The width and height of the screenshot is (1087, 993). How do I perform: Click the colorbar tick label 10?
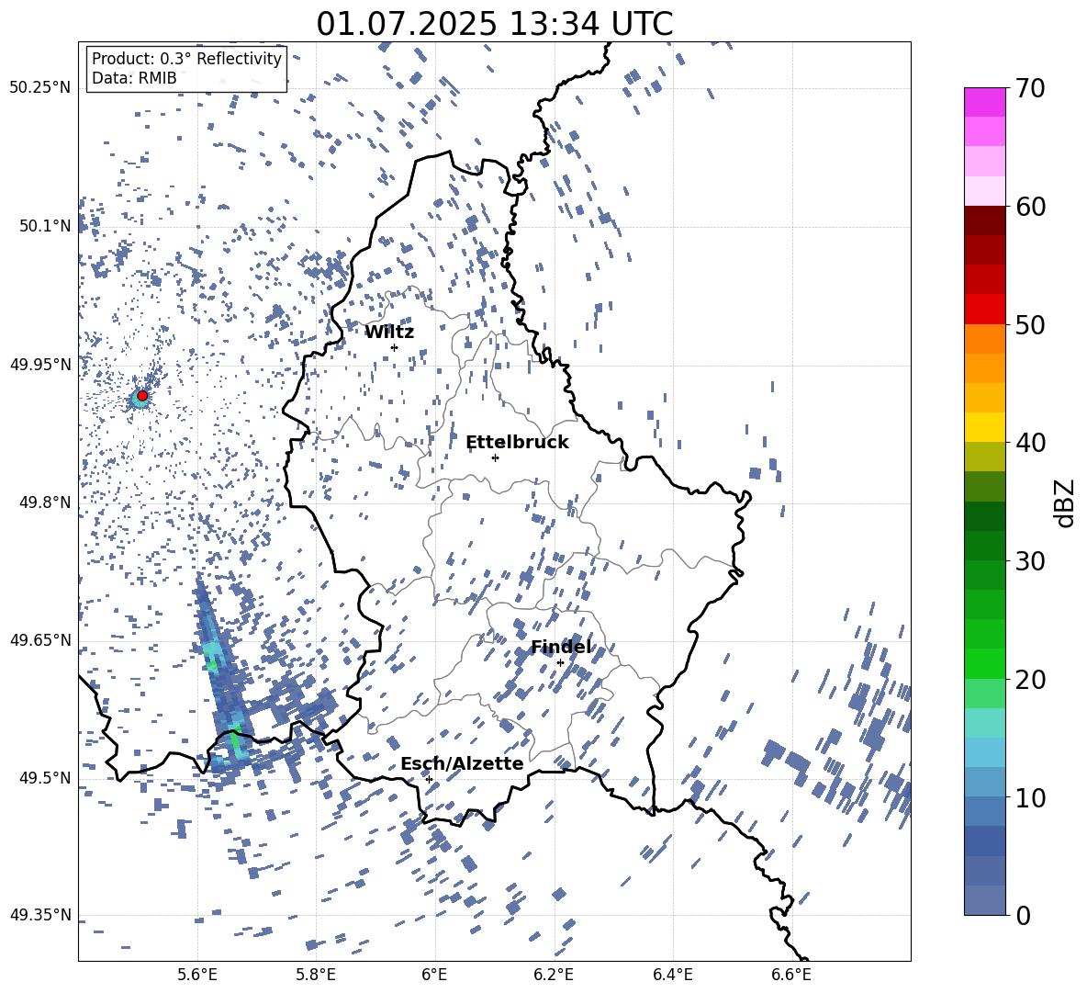pos(1031,797)
